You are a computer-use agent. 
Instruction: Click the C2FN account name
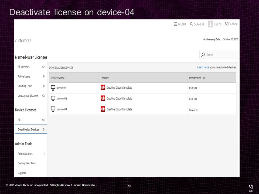point(217,24)
